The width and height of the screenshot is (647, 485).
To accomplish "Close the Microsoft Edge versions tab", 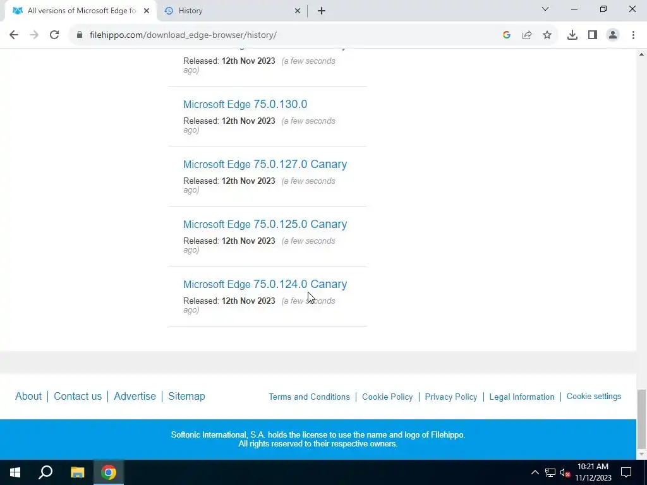I will (x=147, y=11).
